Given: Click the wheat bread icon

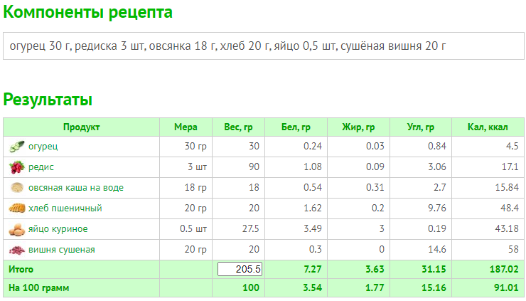Looking at the screenshot, I should [x=17, y=208].
